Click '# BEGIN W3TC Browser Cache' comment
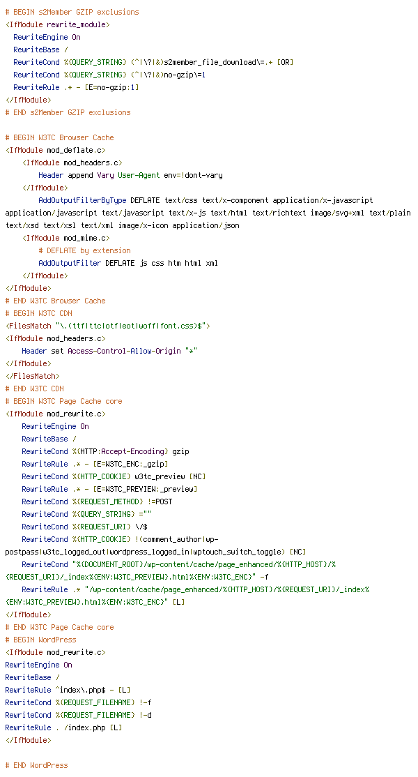 (59, 137)
